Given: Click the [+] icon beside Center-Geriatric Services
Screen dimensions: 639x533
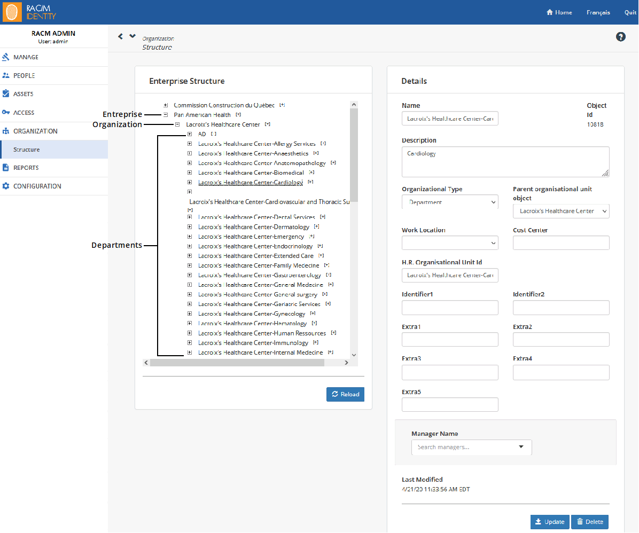Looking at the screenshot, I should point(328,303).
